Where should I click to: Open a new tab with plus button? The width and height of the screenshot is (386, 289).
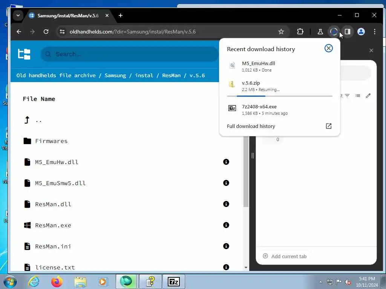(120, 15)
